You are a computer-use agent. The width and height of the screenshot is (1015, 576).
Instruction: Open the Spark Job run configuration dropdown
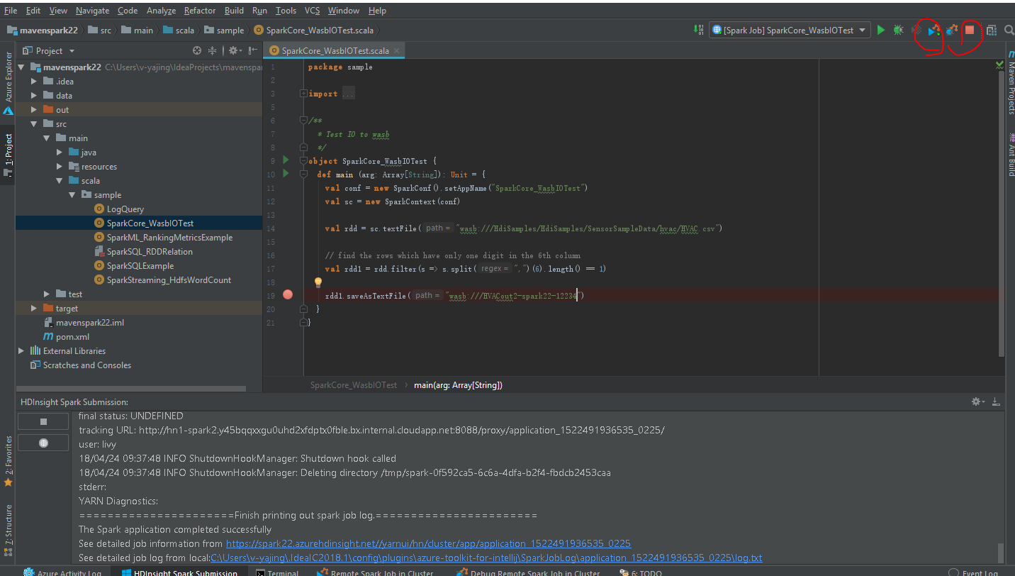pos(790,31)
